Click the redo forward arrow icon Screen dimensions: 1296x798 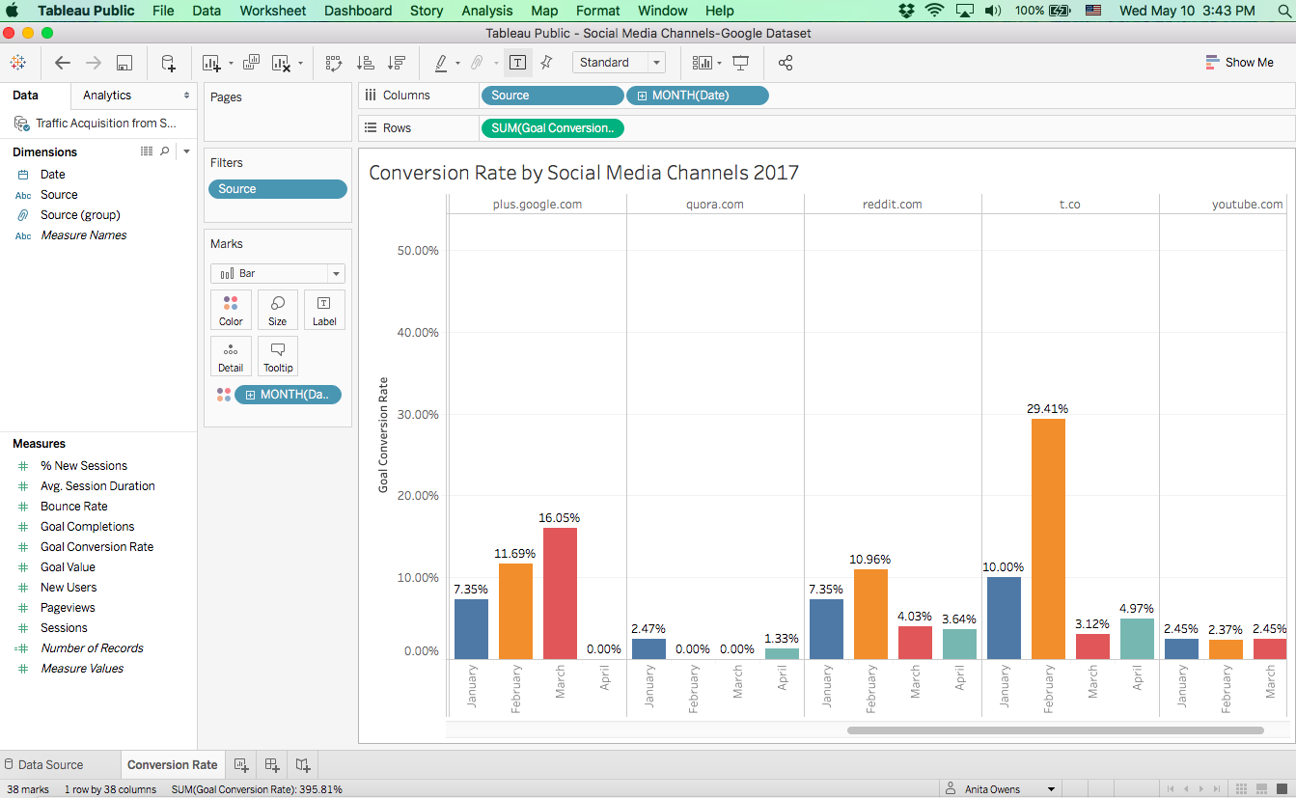coord(94,63)
